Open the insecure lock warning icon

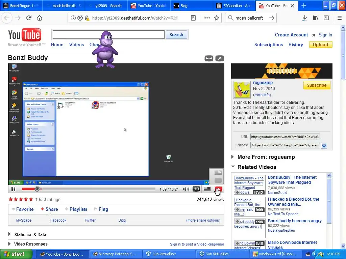coord(87,18)
